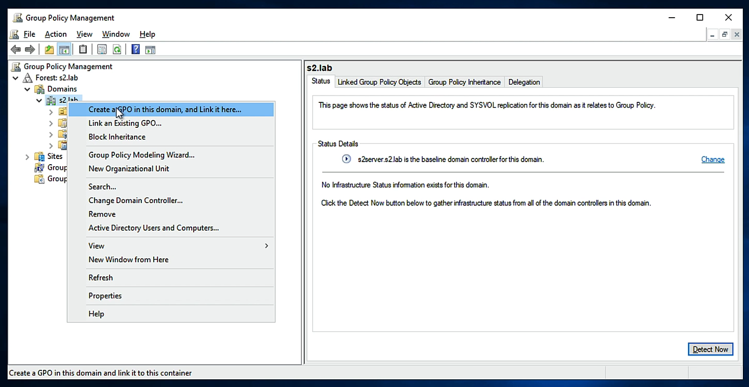The height and width of the screenshot is (387, 749).
Task: Open the Action menu in menu bar
Action: pyautogui.click(x=56, y=34)
